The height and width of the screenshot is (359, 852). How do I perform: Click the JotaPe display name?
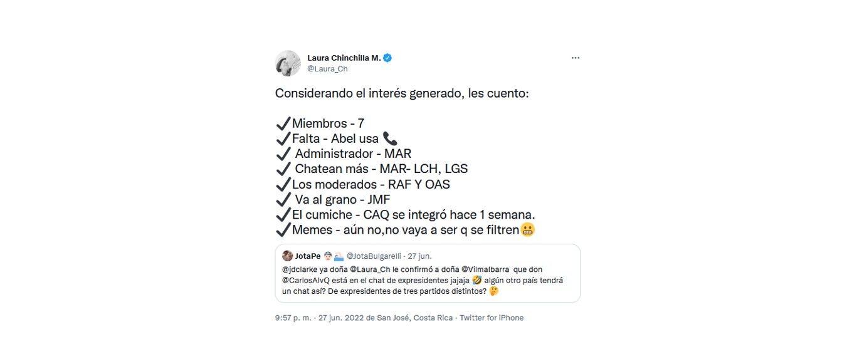(308, 256)
